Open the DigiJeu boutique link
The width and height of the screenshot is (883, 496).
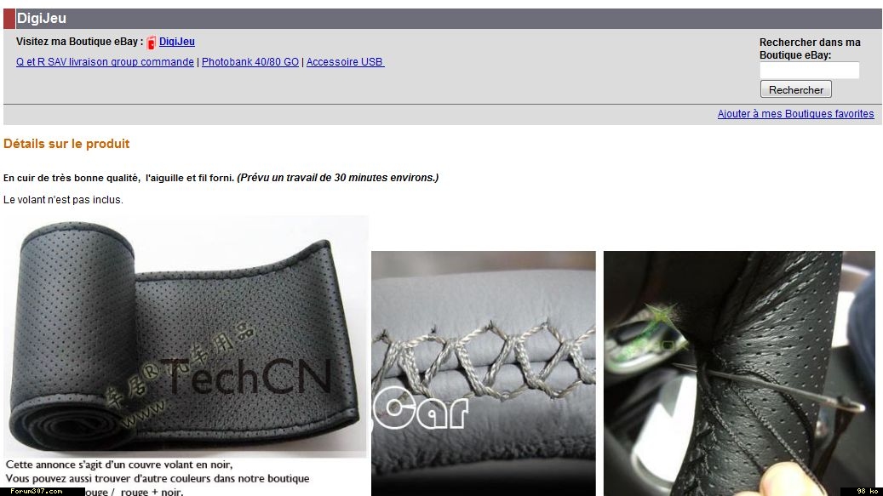point(177,42)
